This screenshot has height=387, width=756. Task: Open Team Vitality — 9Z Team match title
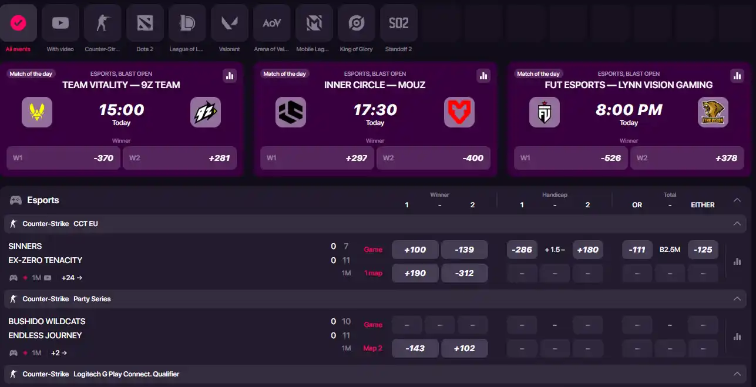click(122, 85)
